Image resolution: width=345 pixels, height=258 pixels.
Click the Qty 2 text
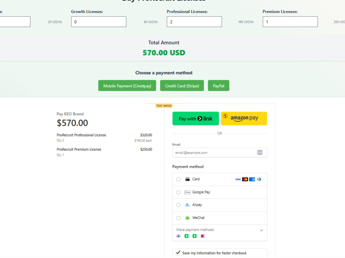pyautogui.click(x=60, y=140)
